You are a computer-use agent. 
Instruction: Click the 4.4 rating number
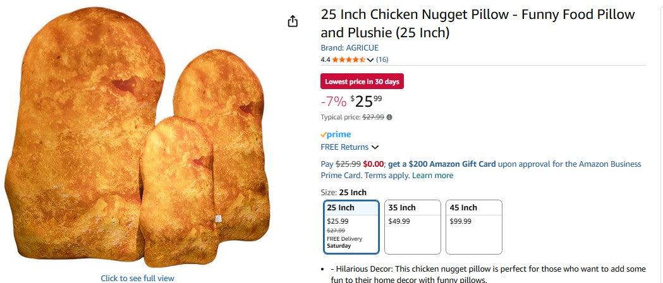point(325,60)
